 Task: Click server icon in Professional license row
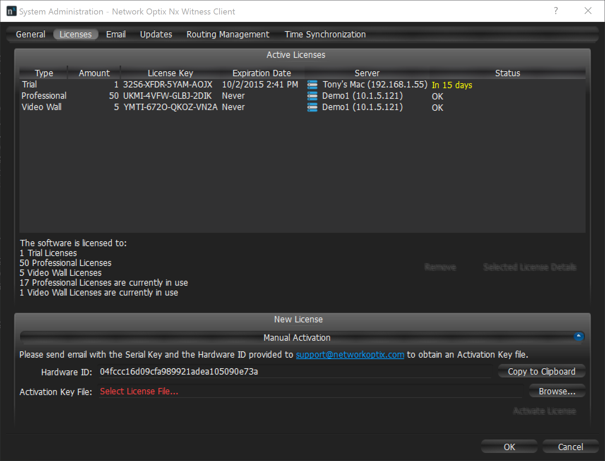(312, 96)
